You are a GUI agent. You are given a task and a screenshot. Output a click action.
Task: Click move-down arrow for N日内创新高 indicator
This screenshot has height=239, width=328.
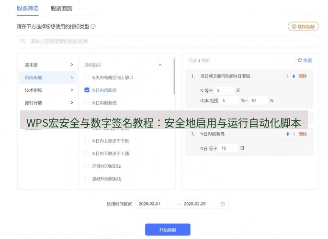(x=294, y=134)
